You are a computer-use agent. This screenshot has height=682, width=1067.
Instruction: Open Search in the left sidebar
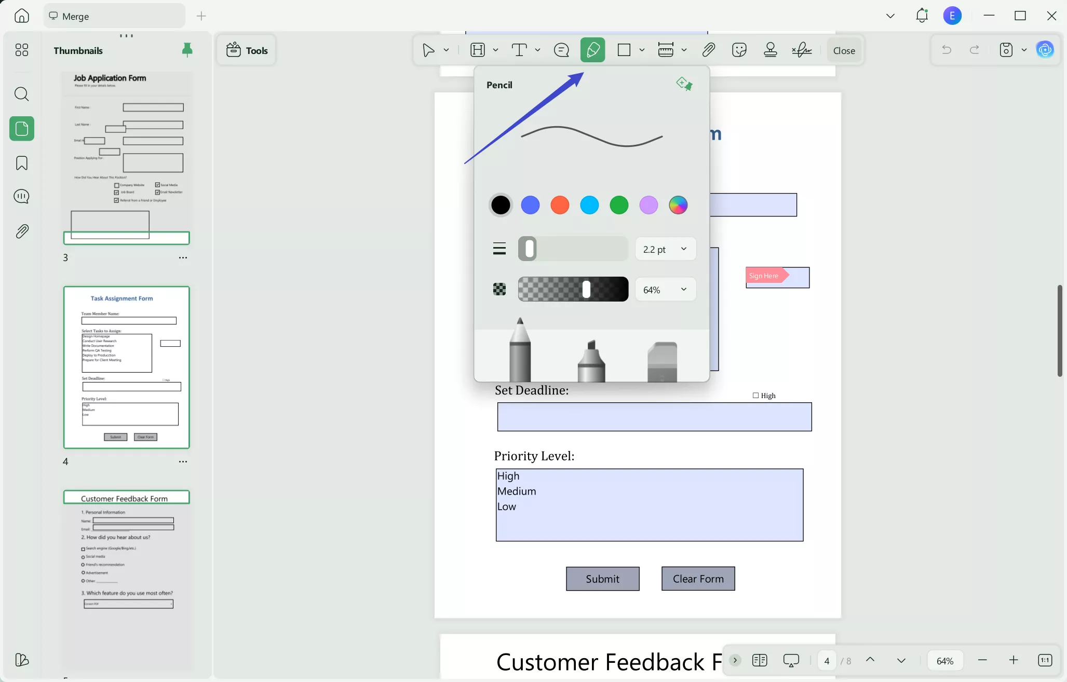pos(21,94)
